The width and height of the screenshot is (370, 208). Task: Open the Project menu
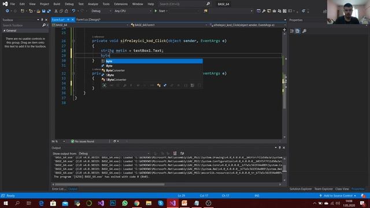point(45,4)
